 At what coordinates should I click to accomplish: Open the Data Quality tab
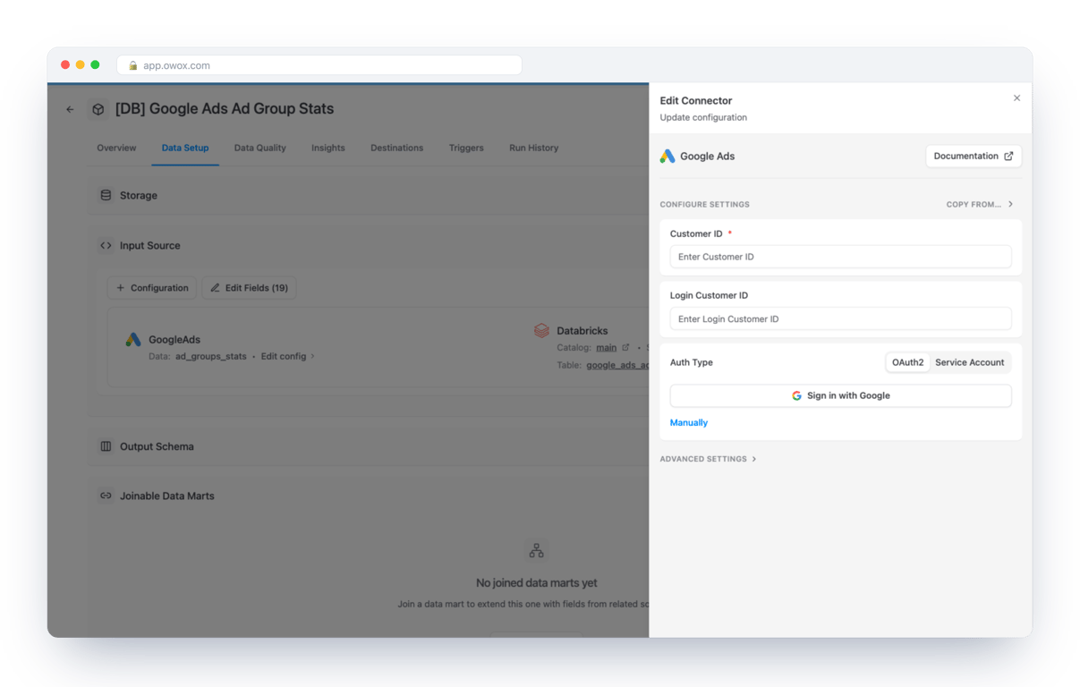pos(260,148)
